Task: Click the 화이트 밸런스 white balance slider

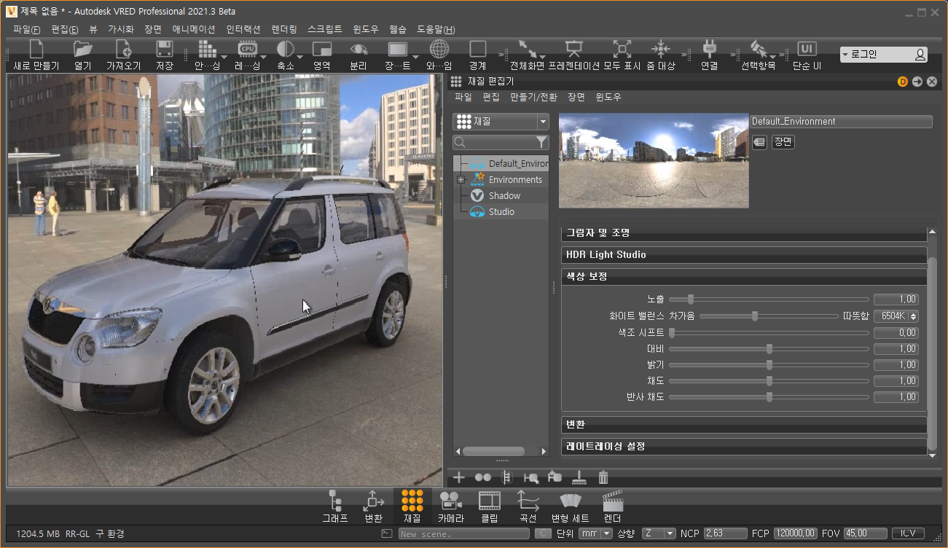Action: [x=769, y=316]
